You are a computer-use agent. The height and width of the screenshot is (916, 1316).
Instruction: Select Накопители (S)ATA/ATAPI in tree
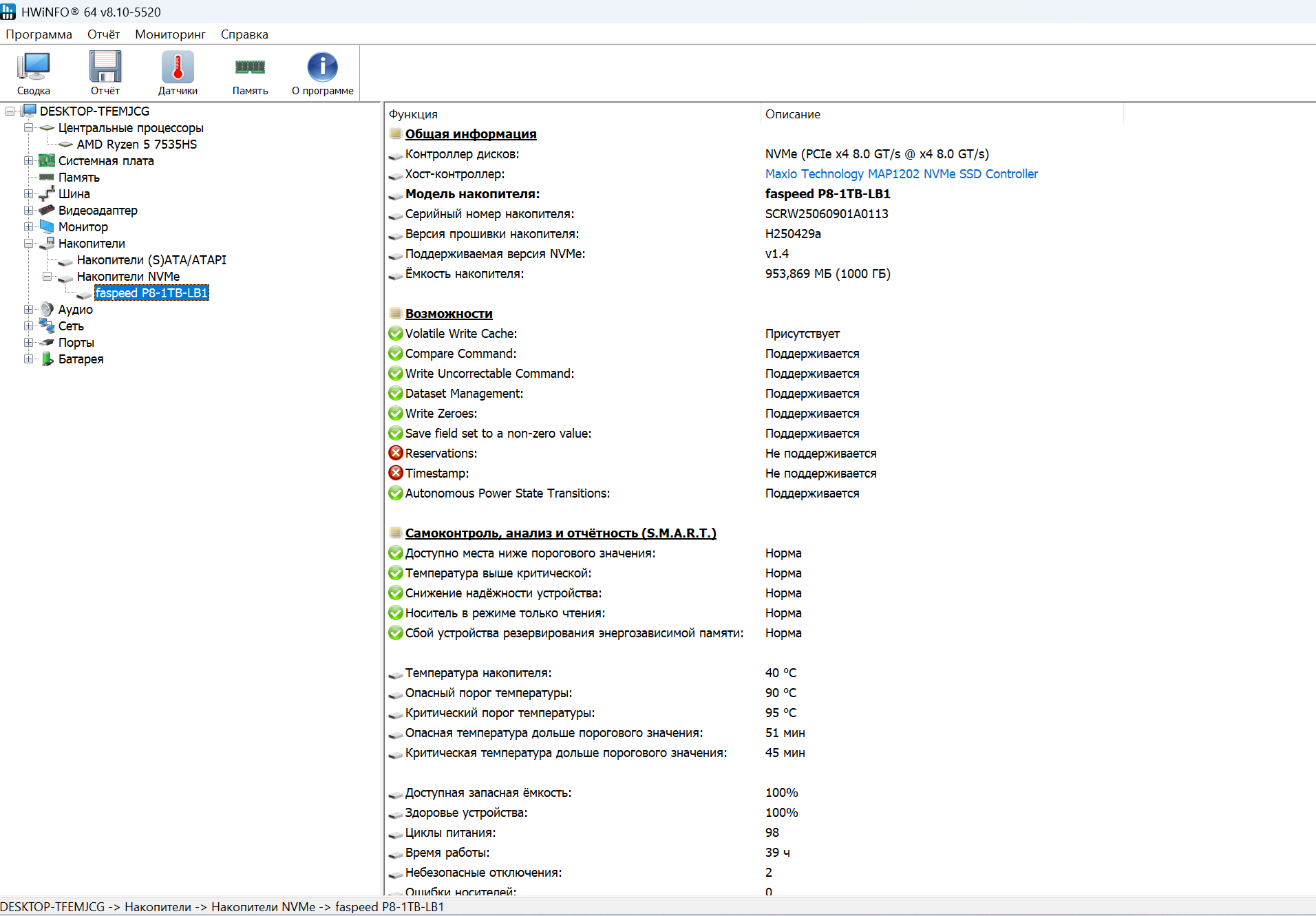[x=151, y=259]
